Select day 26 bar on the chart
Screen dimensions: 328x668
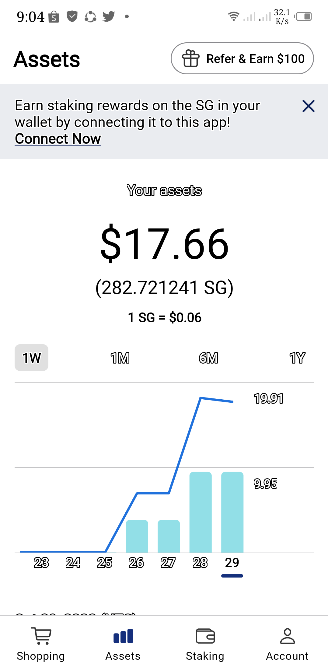tap(137, 536)
